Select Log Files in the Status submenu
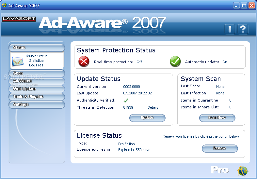The width and height of the screenshot is (257, 179). (36, 65)
